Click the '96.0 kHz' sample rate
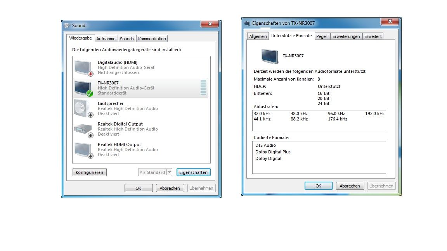 tap(336, 113)
